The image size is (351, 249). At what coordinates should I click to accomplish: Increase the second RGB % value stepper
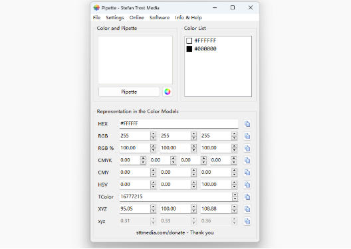[193, 146]
